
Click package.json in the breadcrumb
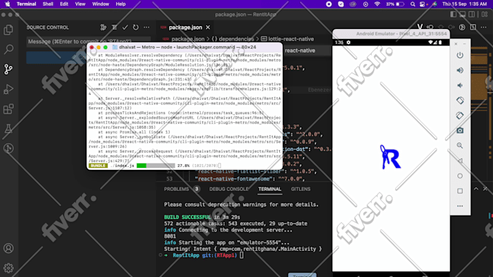(x=188, y=39)
